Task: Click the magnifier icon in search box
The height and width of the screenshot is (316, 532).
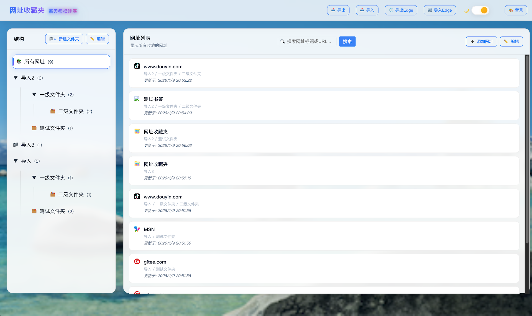Action: 282,42
